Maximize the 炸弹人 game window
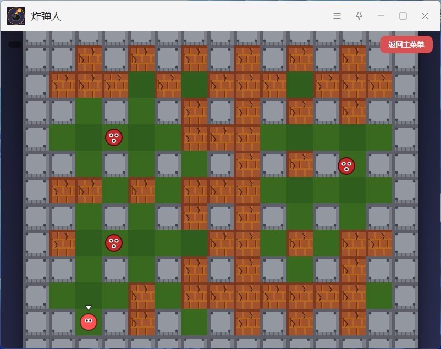The width and height of the screenshot is (441, 349). [x=403, y=16]
